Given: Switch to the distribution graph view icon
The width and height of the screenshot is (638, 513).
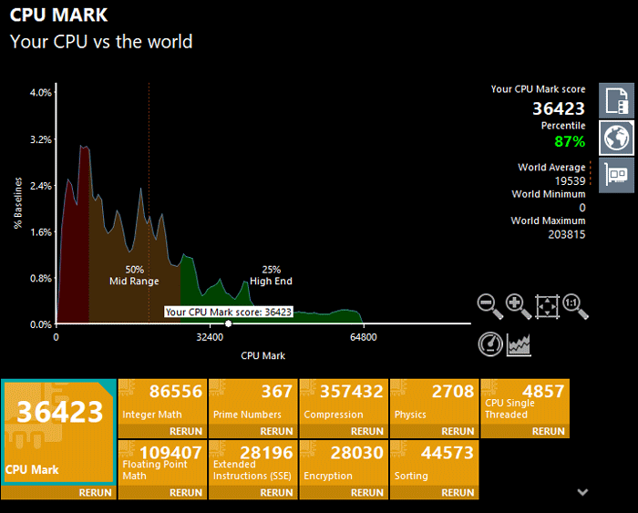Looking at the screenshot, I should coord(519,344).
